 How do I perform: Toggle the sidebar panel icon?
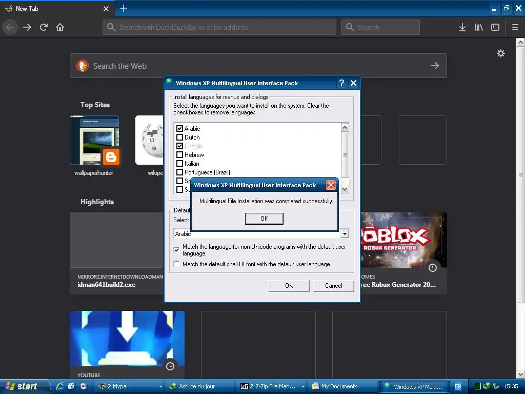pos(495,27)
